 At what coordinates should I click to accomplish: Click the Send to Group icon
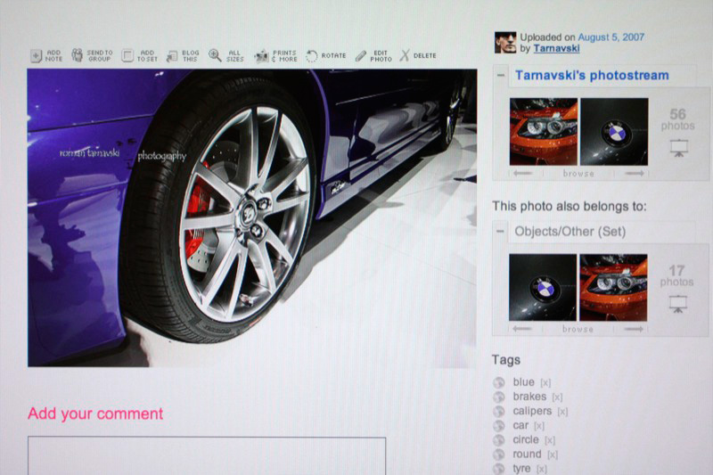pyautogui.click(x=77, y=55)
